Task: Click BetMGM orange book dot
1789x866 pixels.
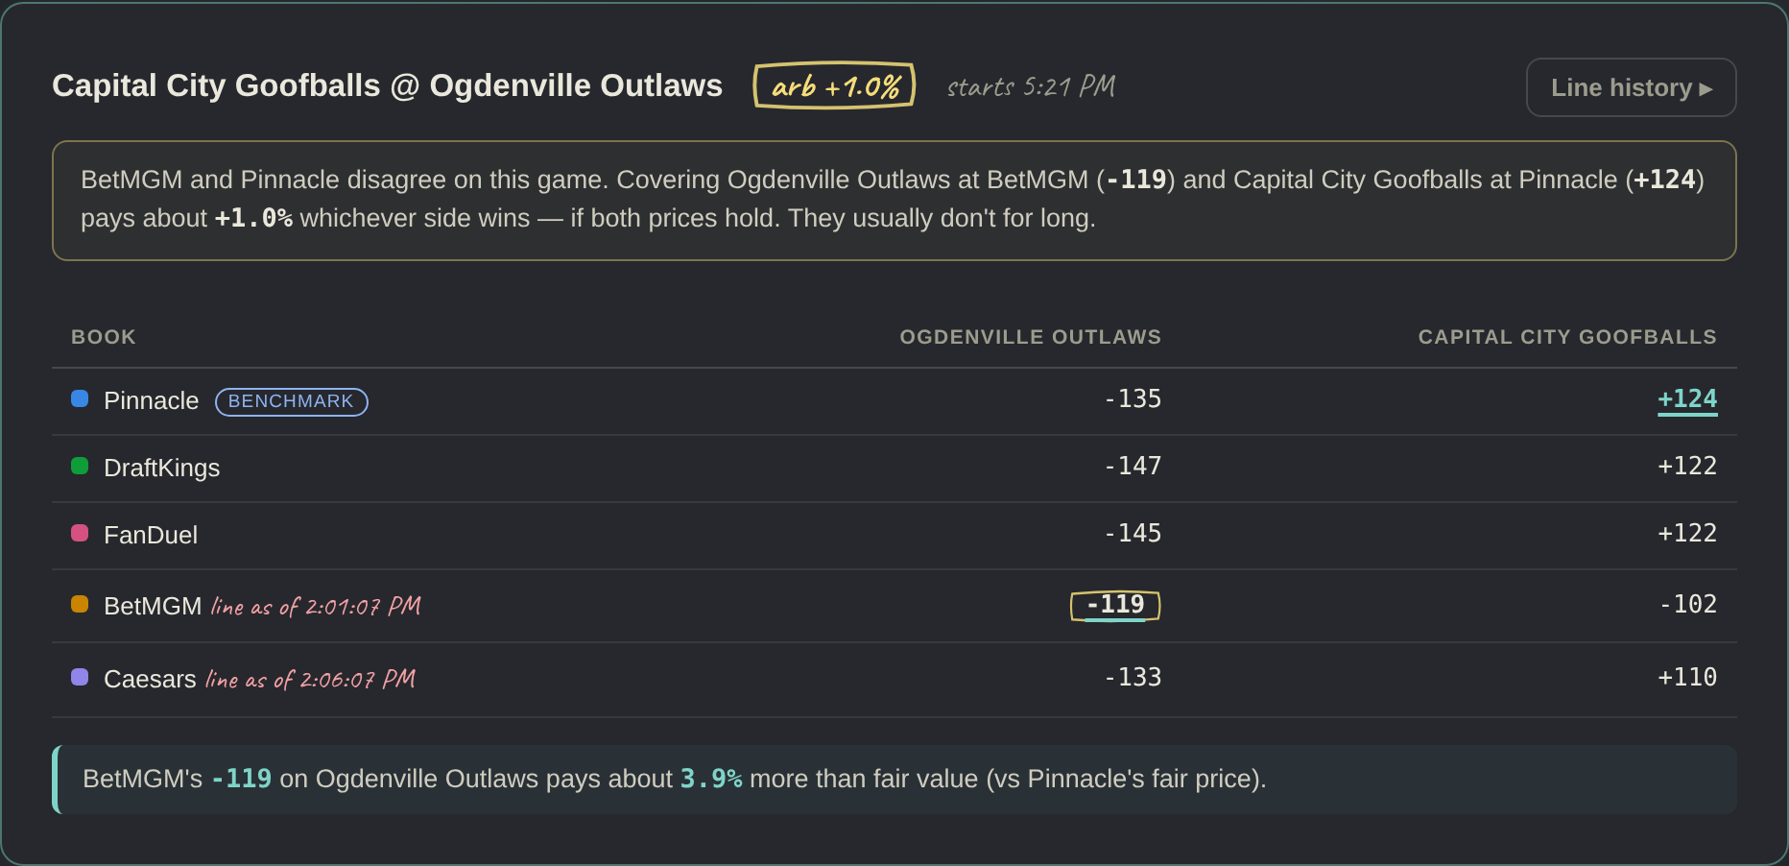Action: (80, 604)
